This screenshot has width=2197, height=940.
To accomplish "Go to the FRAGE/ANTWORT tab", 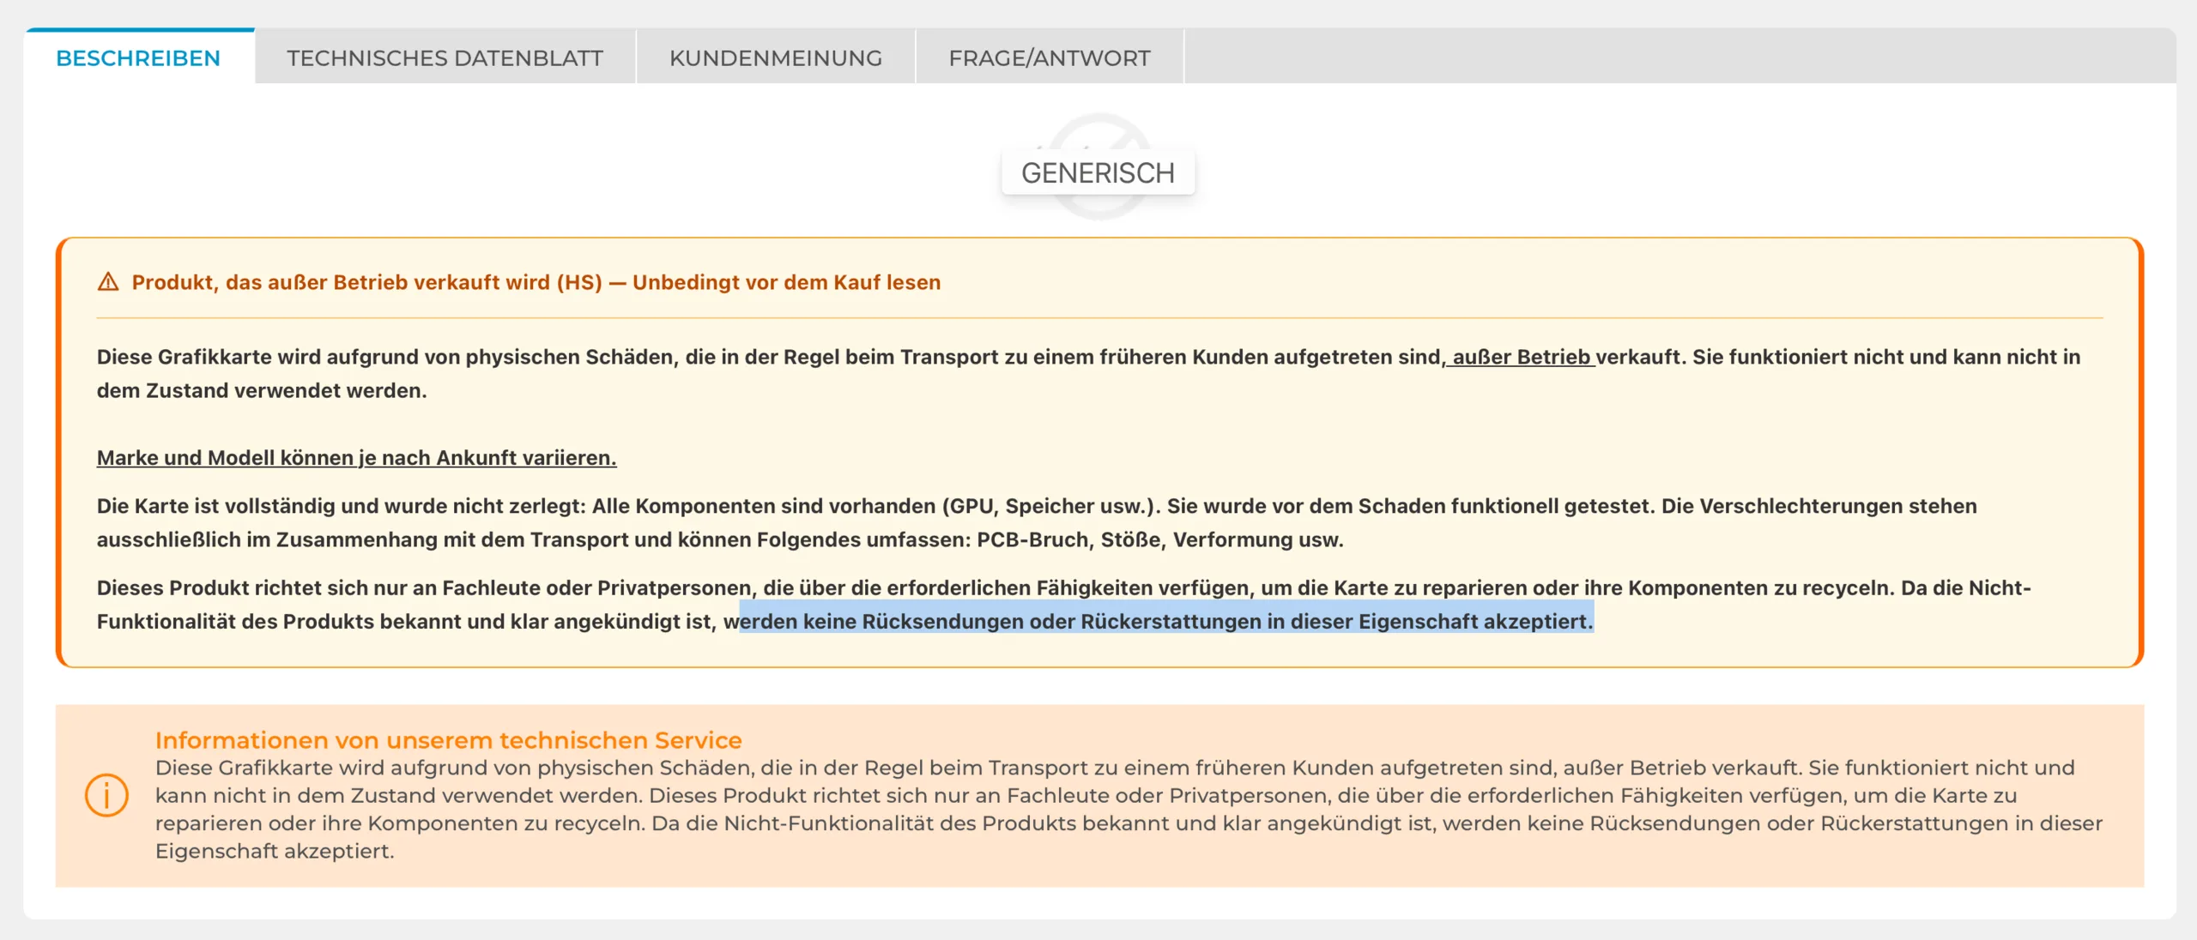I will click(1049, 58).
